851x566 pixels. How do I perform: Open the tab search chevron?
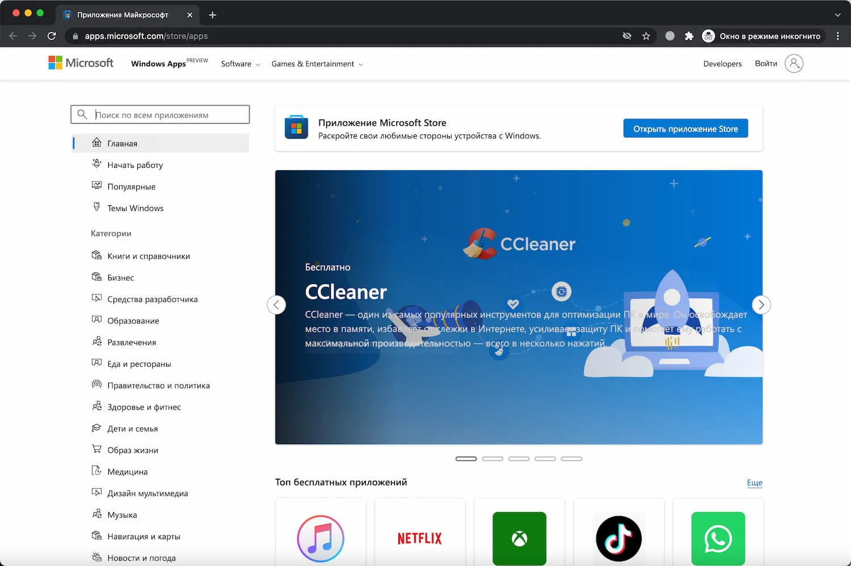coord(837,15)
